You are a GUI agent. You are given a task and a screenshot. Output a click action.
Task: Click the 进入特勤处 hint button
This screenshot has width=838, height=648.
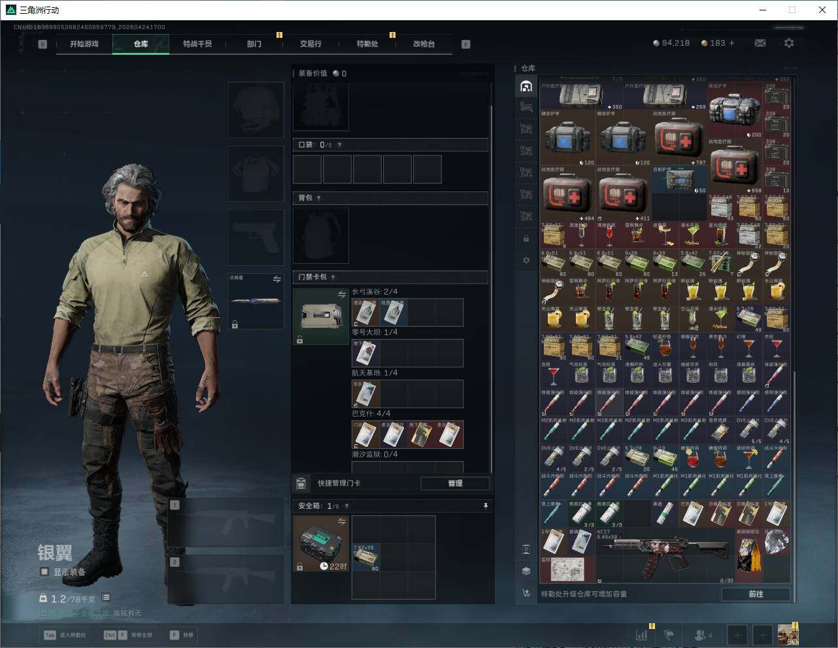click(65, 635)
